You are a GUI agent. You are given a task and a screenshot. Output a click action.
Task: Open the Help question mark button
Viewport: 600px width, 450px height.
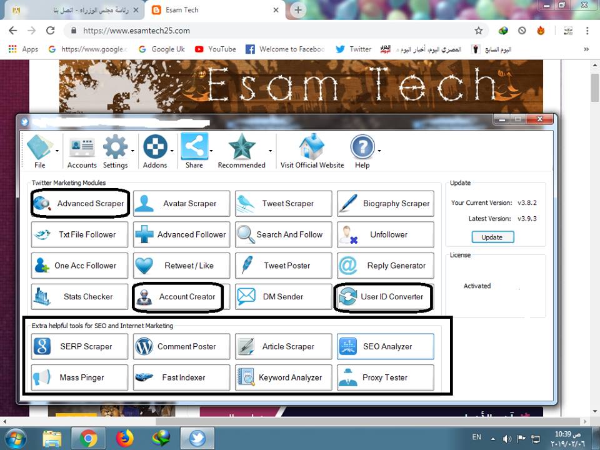tap(362, 151)
